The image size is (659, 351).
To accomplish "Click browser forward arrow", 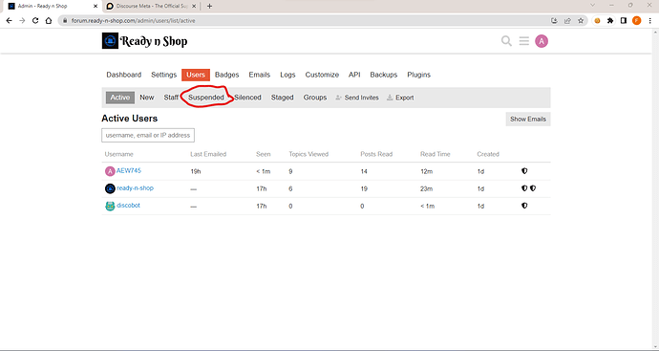I will [22, 20].
